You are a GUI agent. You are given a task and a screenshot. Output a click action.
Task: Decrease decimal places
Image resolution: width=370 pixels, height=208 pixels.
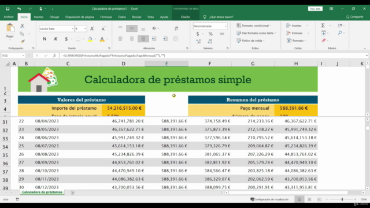pos(210,42)
